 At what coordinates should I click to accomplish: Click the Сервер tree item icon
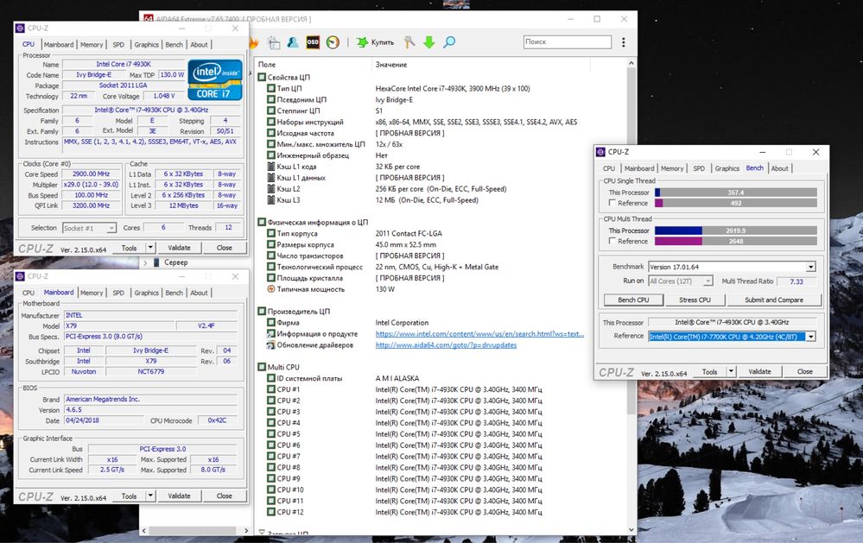click(x=156, y=262)
